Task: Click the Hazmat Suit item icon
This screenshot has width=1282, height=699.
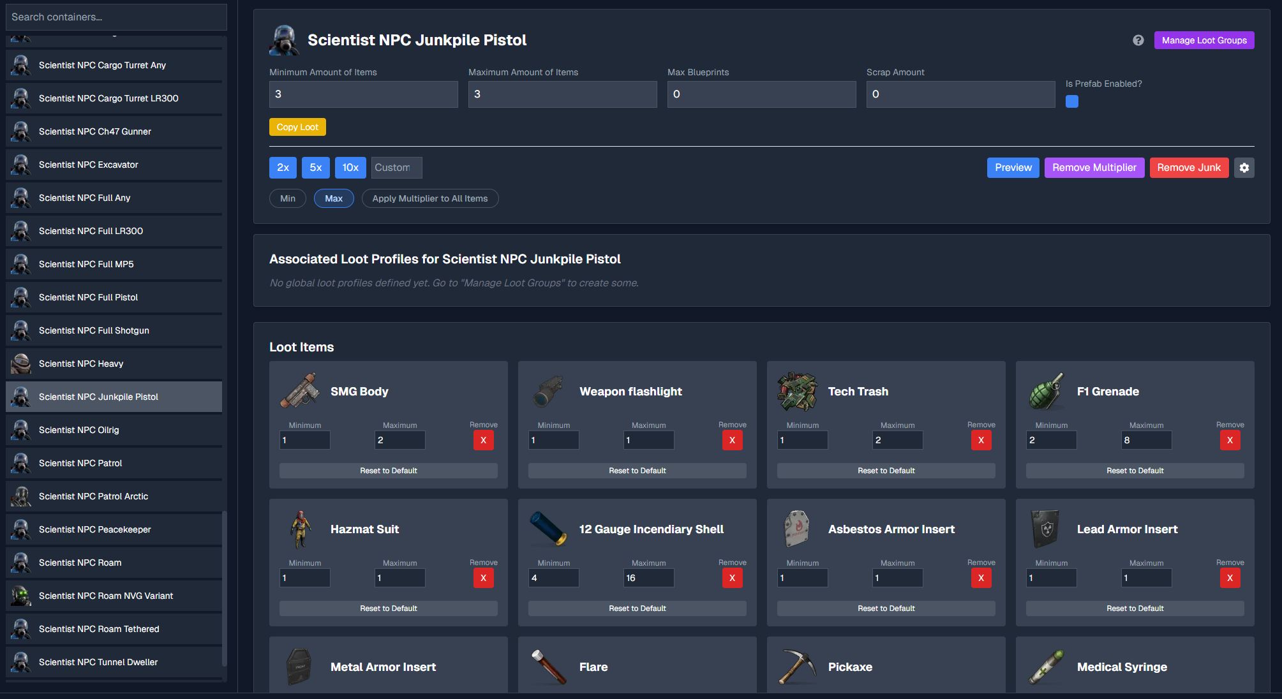Action: (299, 529)
